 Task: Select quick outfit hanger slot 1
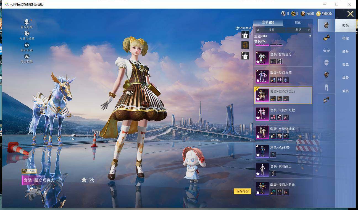(245, 35)
